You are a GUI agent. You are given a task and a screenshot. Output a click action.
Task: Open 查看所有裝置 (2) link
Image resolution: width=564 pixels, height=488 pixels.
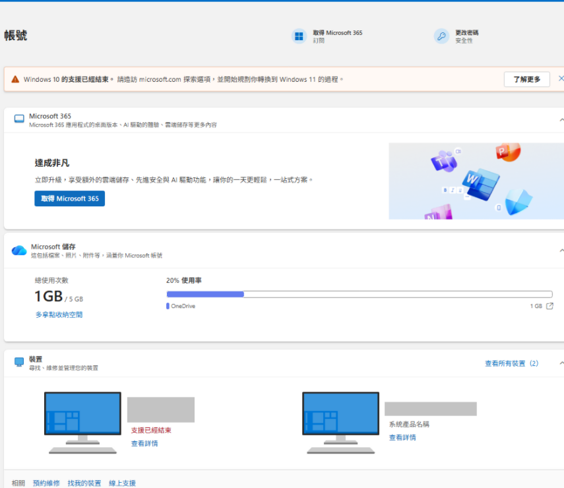tap(511, 363)
